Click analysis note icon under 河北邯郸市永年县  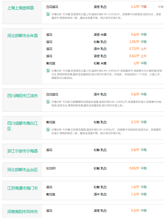pos(48,71)
